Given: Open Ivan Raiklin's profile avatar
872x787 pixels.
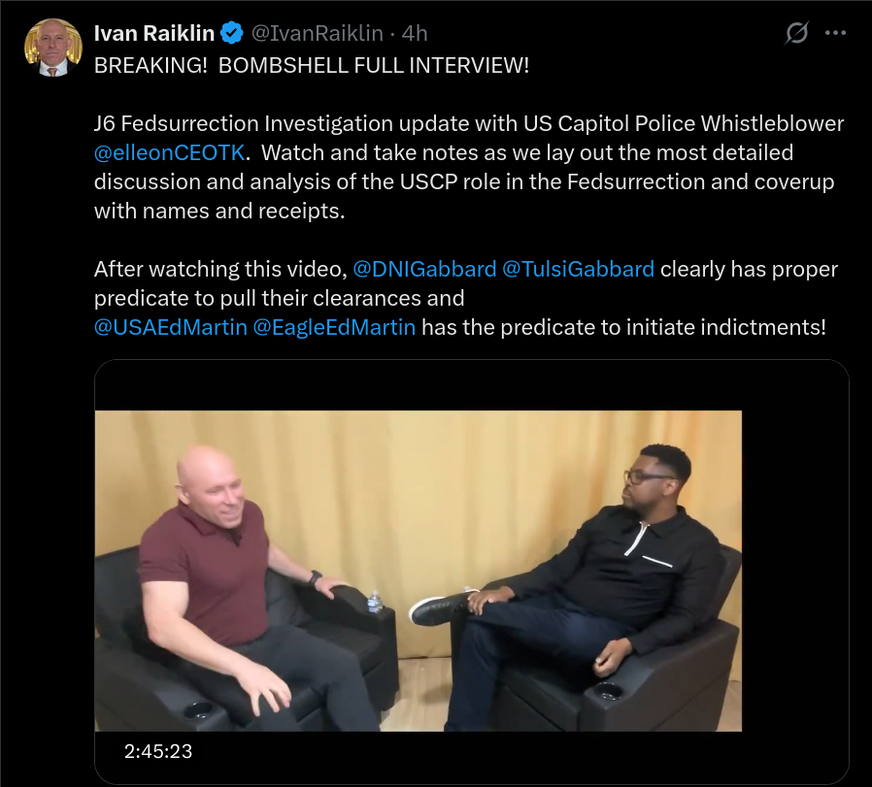Looking at the screenshot, I should 53,48.
